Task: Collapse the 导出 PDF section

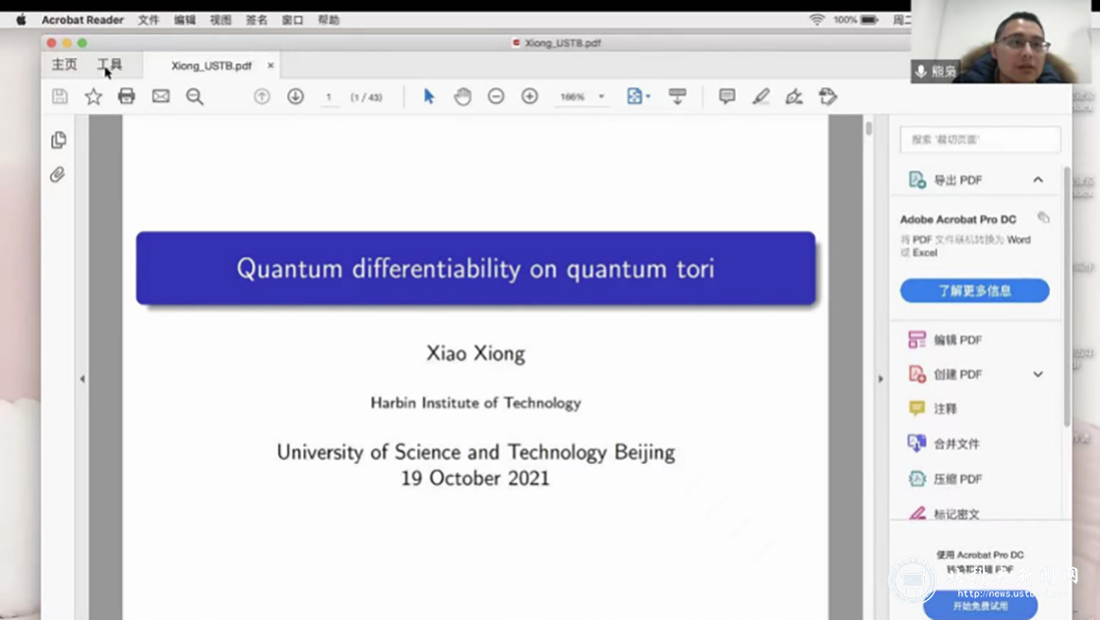Action: click(1038, 180)
